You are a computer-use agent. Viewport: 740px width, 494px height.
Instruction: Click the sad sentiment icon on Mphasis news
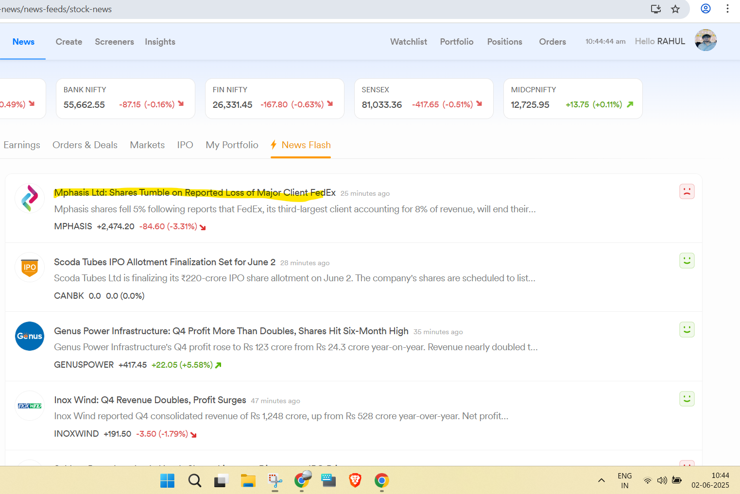pyautogui.click(x=687, y=191)
